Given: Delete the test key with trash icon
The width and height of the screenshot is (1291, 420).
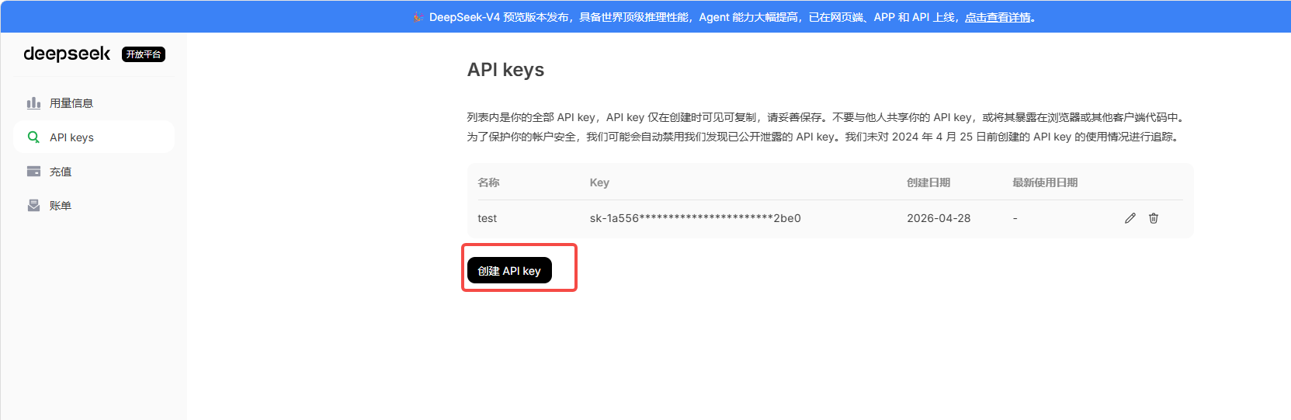Looking at the screenshot, I should point(1154,218).
